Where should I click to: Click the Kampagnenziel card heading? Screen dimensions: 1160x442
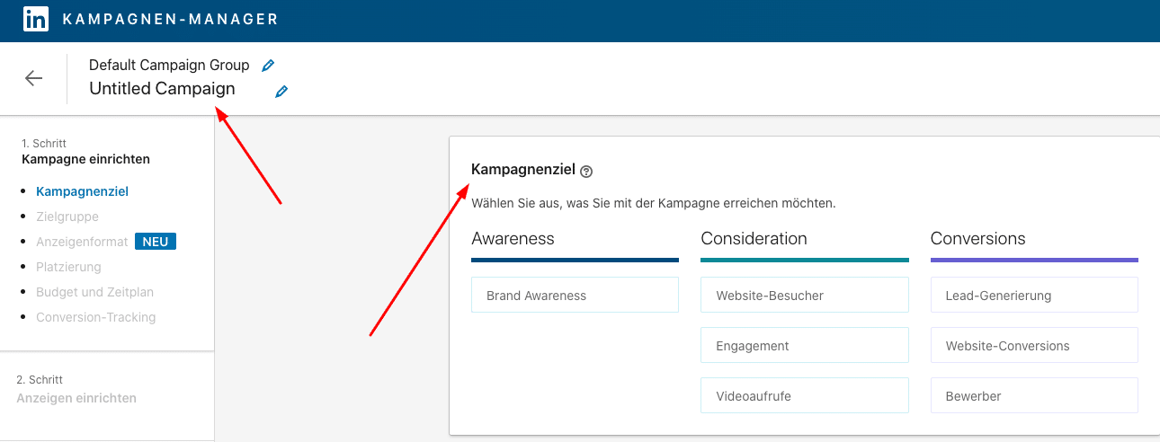pyautogui.click(x=523, y=170)
